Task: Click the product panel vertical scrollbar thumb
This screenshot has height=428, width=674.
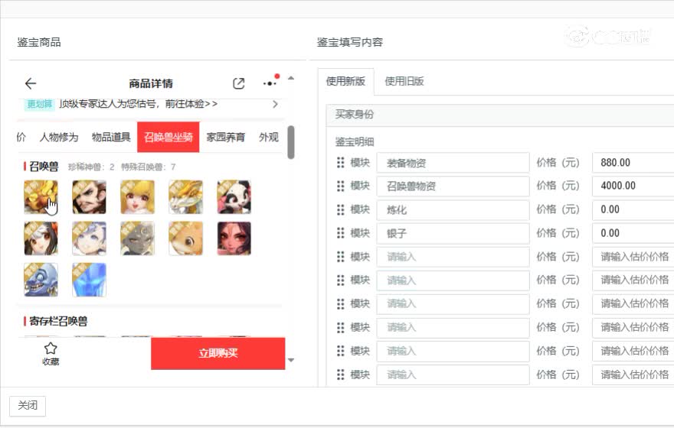Action: point(291,142)
